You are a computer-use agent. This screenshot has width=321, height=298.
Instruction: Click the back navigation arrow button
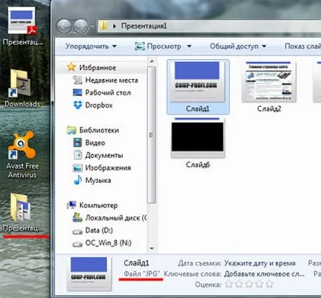[x=64, y=26]
